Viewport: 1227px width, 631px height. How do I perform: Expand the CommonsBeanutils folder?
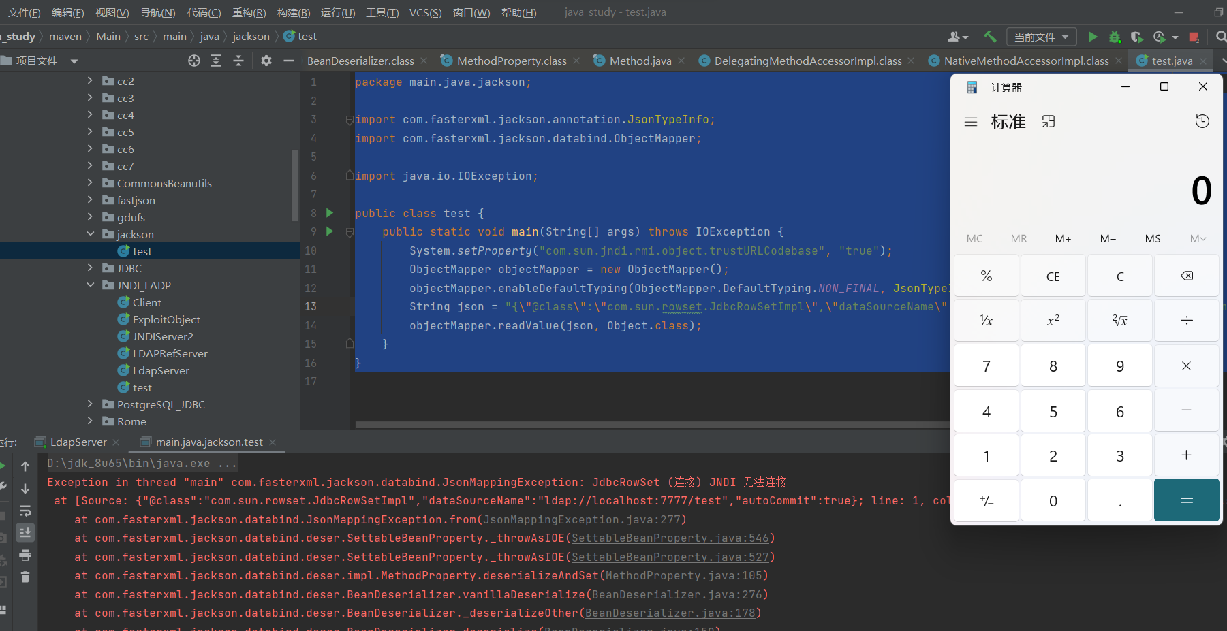91,182
